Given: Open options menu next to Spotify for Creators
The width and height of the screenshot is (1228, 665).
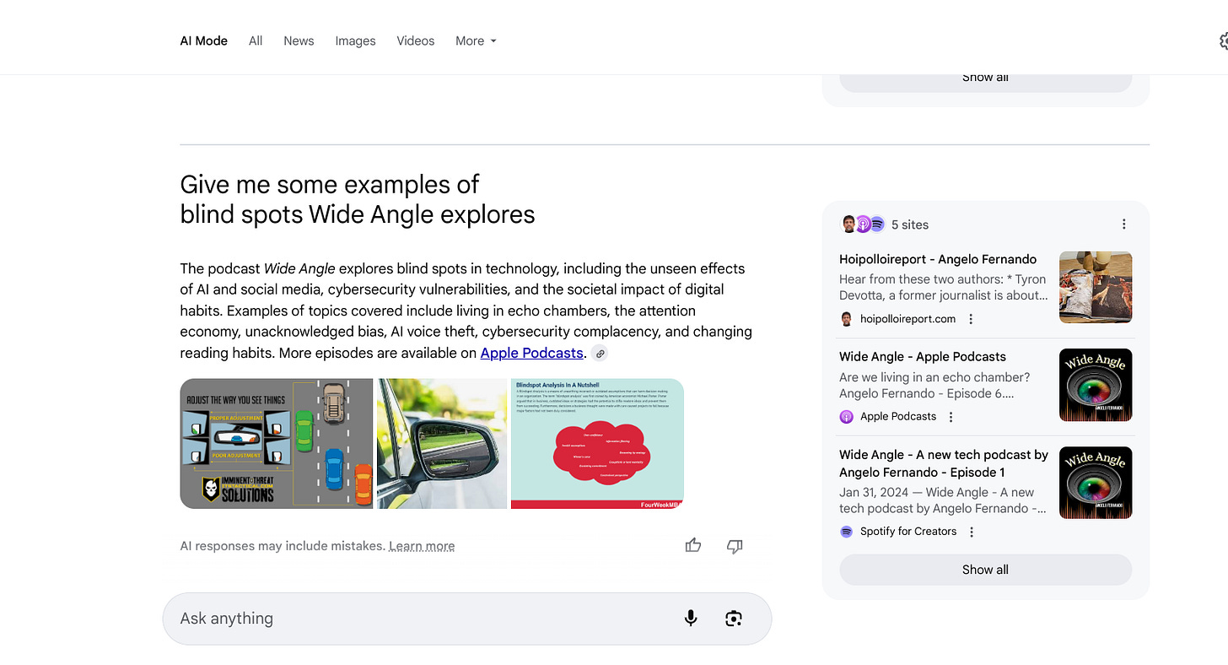Looking at the screenshot, I should [x=972, y=532].
